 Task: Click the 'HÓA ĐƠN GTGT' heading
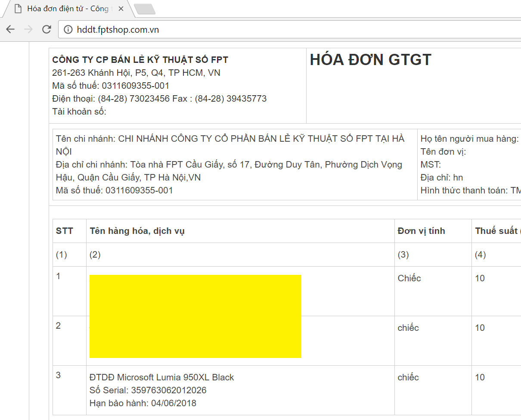pyautogui.click(x=370, y=60)
